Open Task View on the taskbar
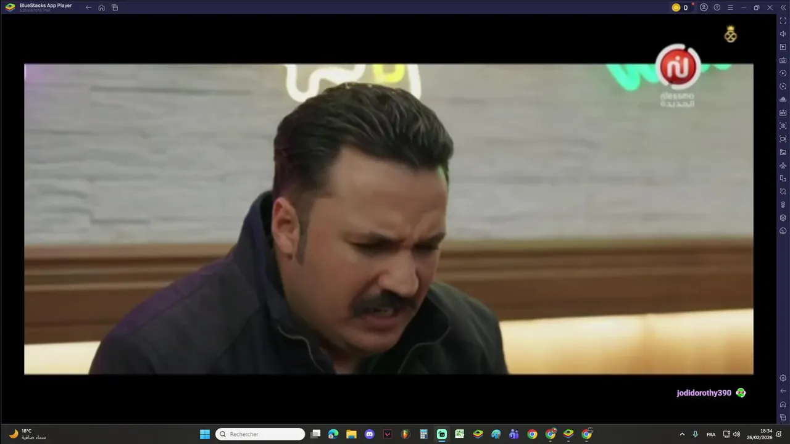This screenshot has height=444, width=790. tap(315, 434)
